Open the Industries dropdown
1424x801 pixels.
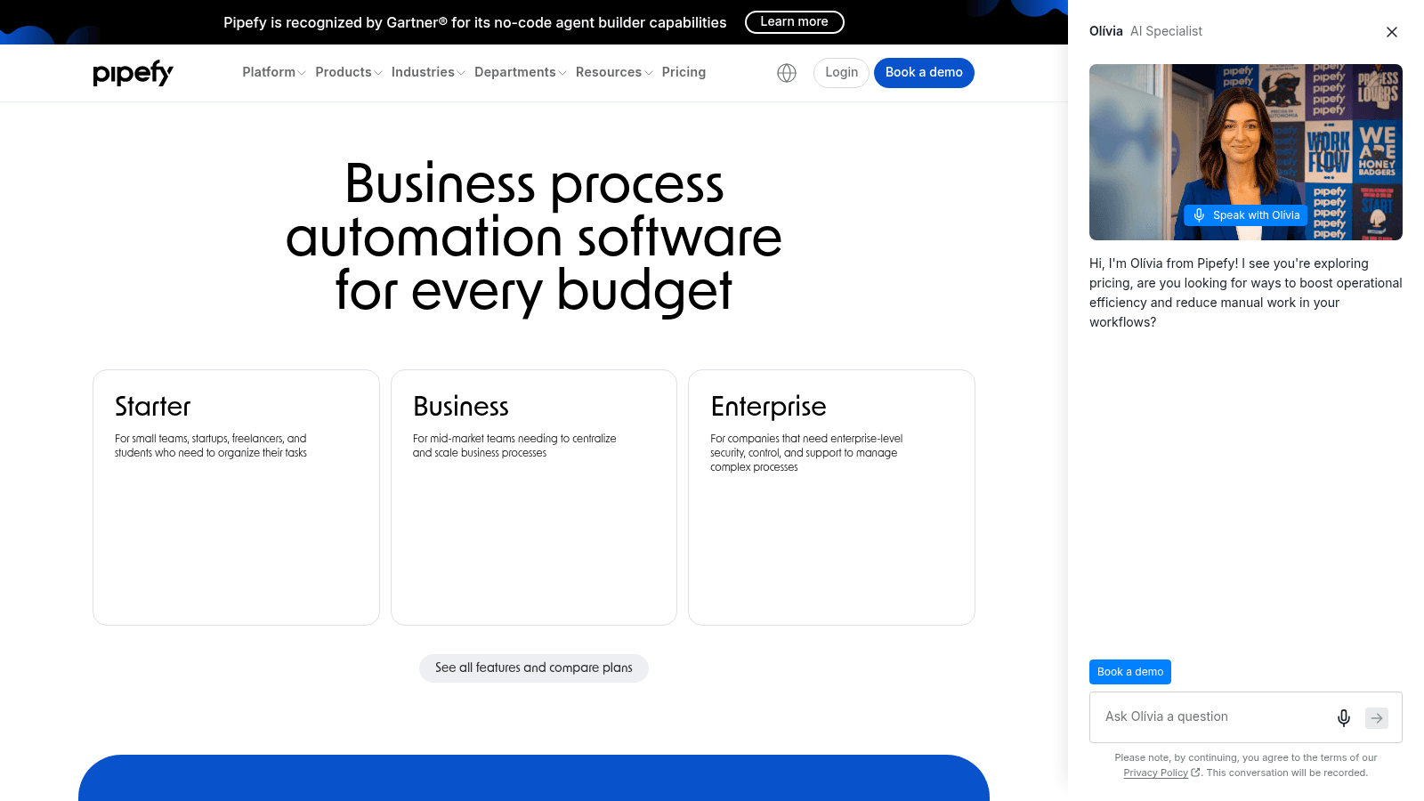[427, 72]
